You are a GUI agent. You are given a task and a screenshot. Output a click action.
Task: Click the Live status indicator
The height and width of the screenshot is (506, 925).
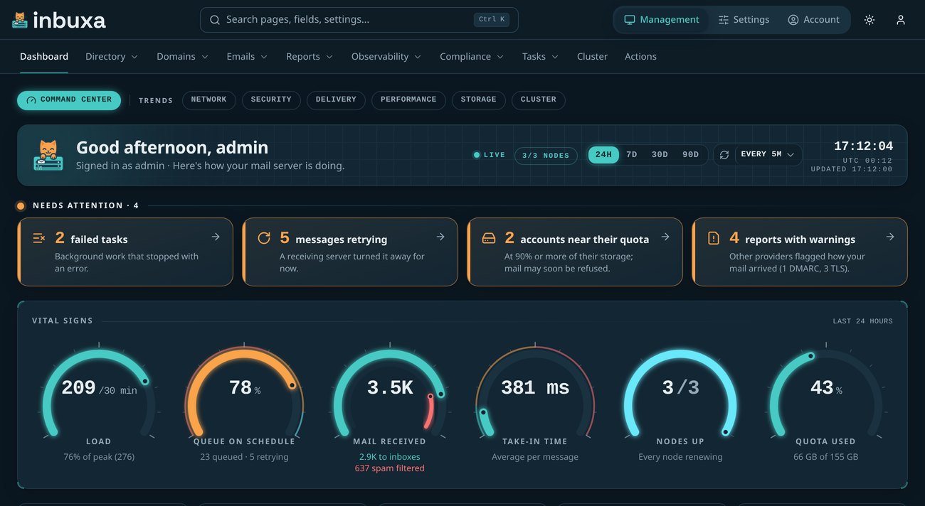(490, 155)
